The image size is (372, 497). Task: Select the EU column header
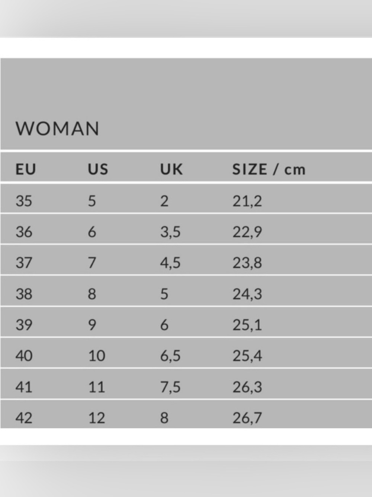[26, 169]
